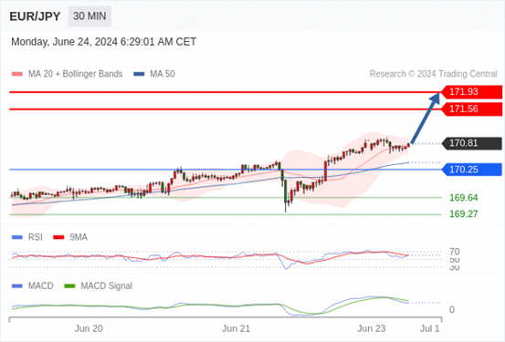Click the blue MA 50 legend swatch

[139, 74]
